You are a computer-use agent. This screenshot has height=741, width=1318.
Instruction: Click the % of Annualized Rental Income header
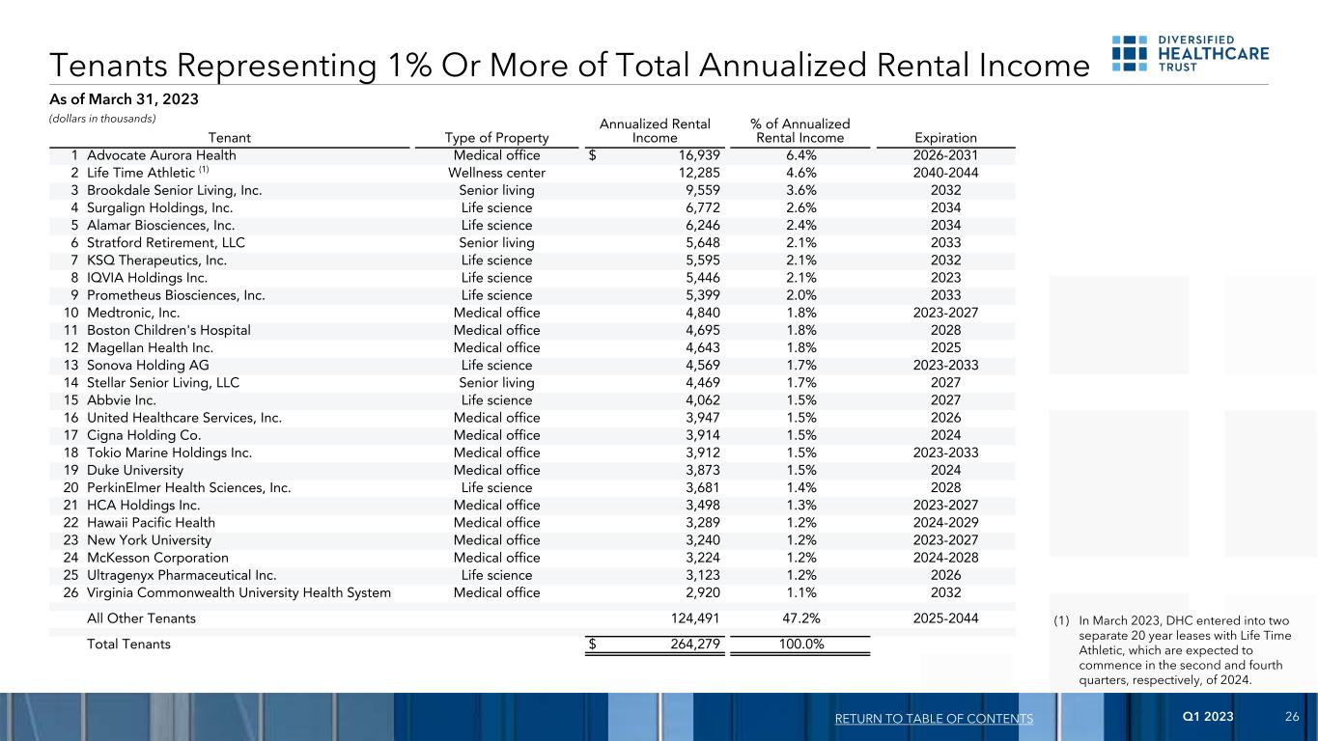tap(799, 131)
